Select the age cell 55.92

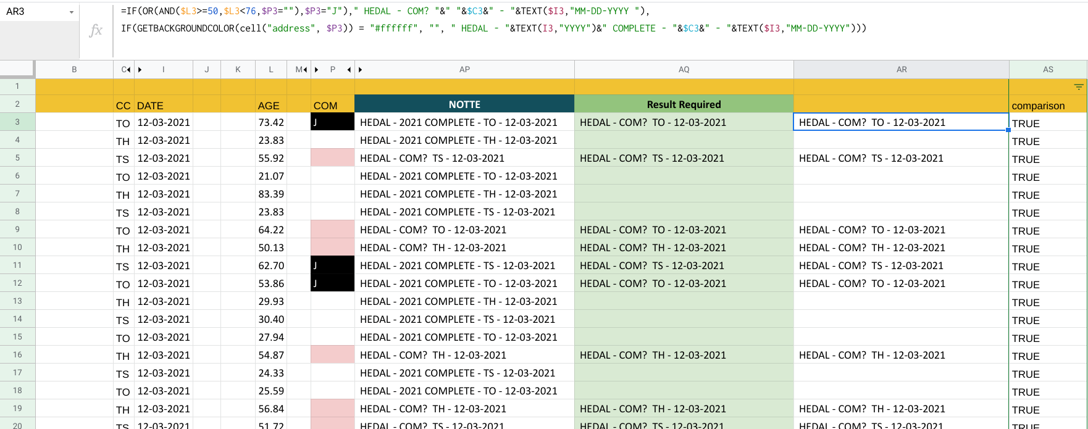pyautogui.click(x=271, y=158)
